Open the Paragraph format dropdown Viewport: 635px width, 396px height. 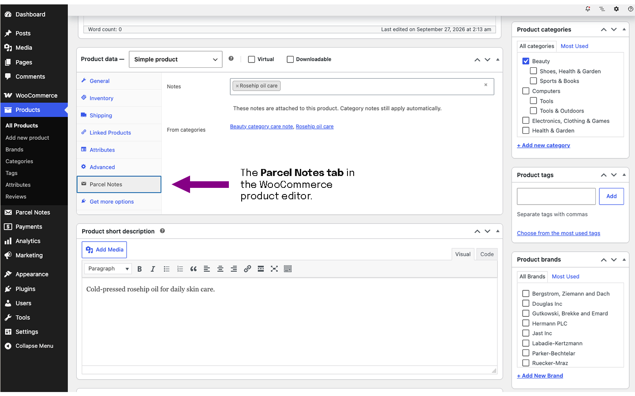[108, 269]
